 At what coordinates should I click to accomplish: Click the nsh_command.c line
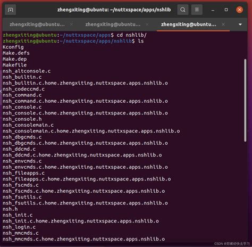(22, 95)
